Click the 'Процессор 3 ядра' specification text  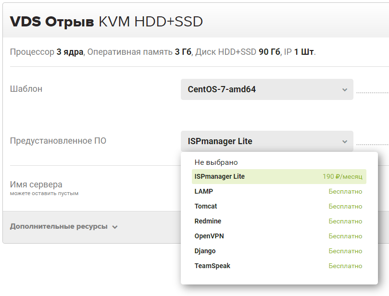tap(47, 52)
